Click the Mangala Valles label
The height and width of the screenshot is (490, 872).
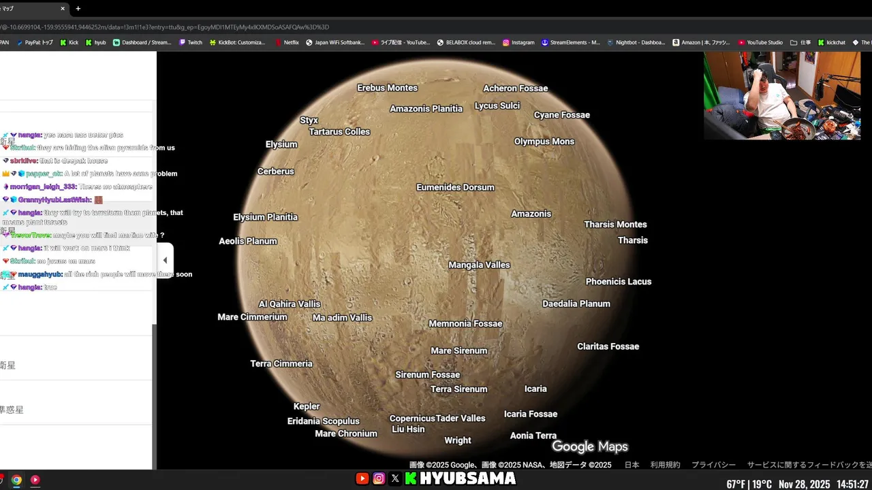[479, 265]
